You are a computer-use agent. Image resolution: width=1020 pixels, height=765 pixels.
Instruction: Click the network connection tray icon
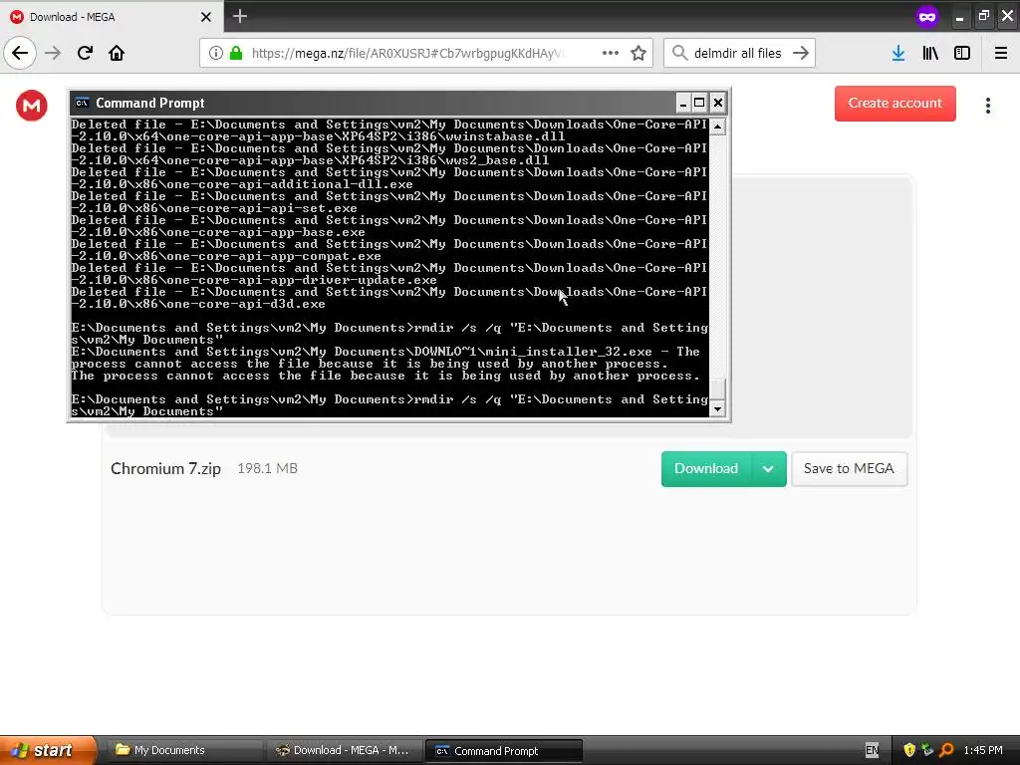point(927,750)
